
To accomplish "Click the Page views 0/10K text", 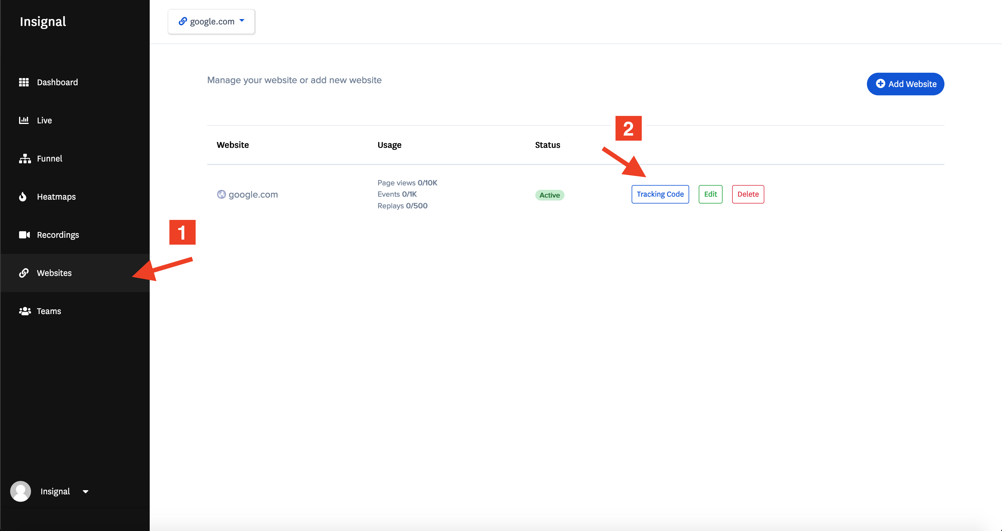I will point(407,183).
